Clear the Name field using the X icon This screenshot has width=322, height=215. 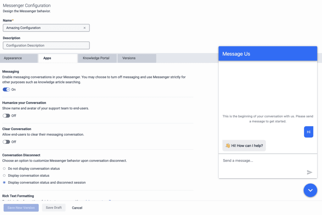point(84,28)
